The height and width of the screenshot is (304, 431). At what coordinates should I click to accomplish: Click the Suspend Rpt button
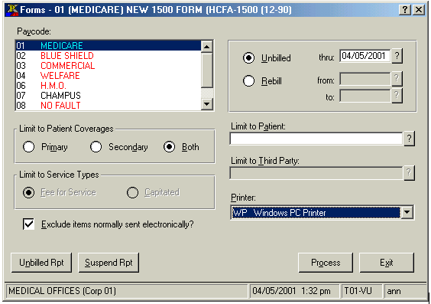(x=109, y=263)
